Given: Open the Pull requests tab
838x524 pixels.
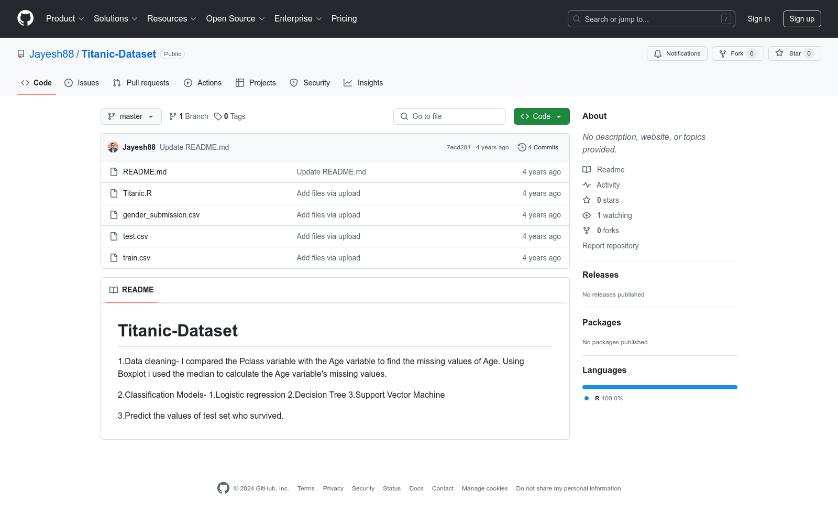Looking at the screenshot, I should tap(141, 83).
